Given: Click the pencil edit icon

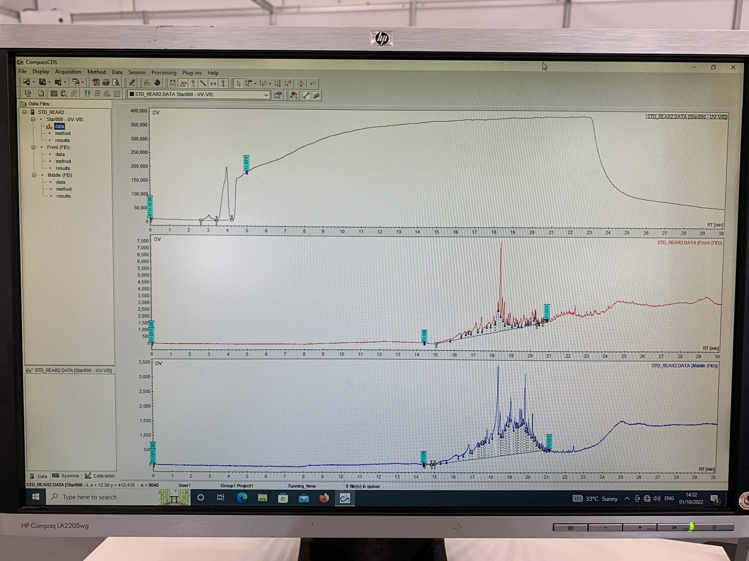Looking at the screenshot, I should pyautogui.click(x=132, y=82).
